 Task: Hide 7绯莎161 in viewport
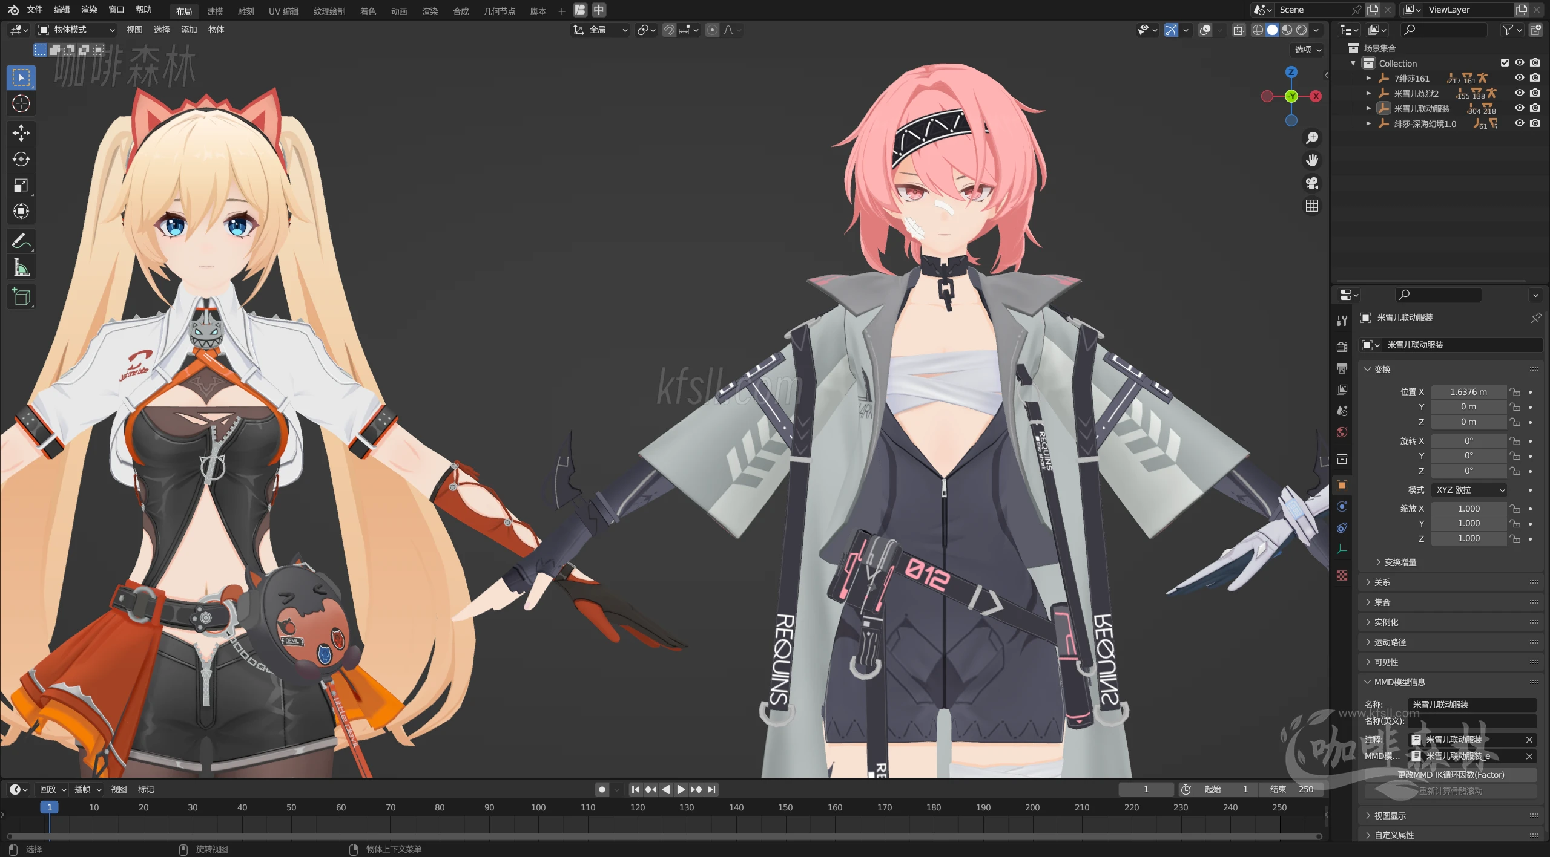(x=1519, y=78)
